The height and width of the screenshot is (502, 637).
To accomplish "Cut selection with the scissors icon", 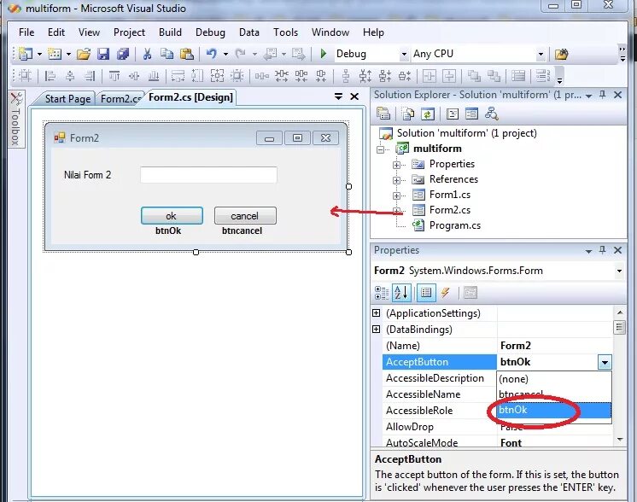I will tap(147, 54).
